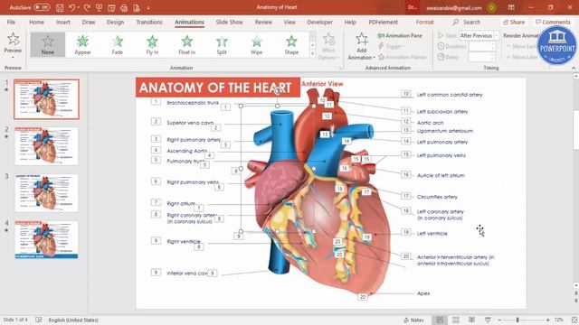Image resolution: width=579 pixels, height=325 pixels.
Task: Switch to the Format tab
Action: (x=424, y=22)
